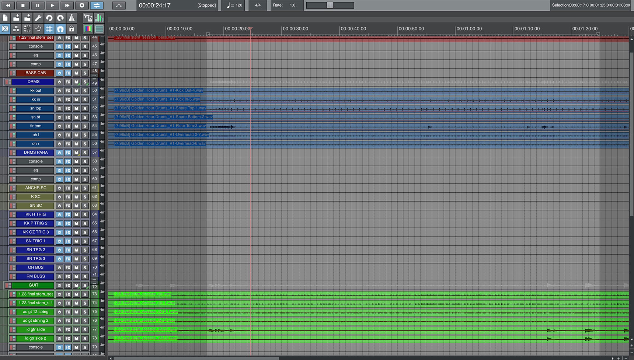The image size is (634, 360).
Task: Click the automation curve icon in the toolbar
Action: pos(38,28)
